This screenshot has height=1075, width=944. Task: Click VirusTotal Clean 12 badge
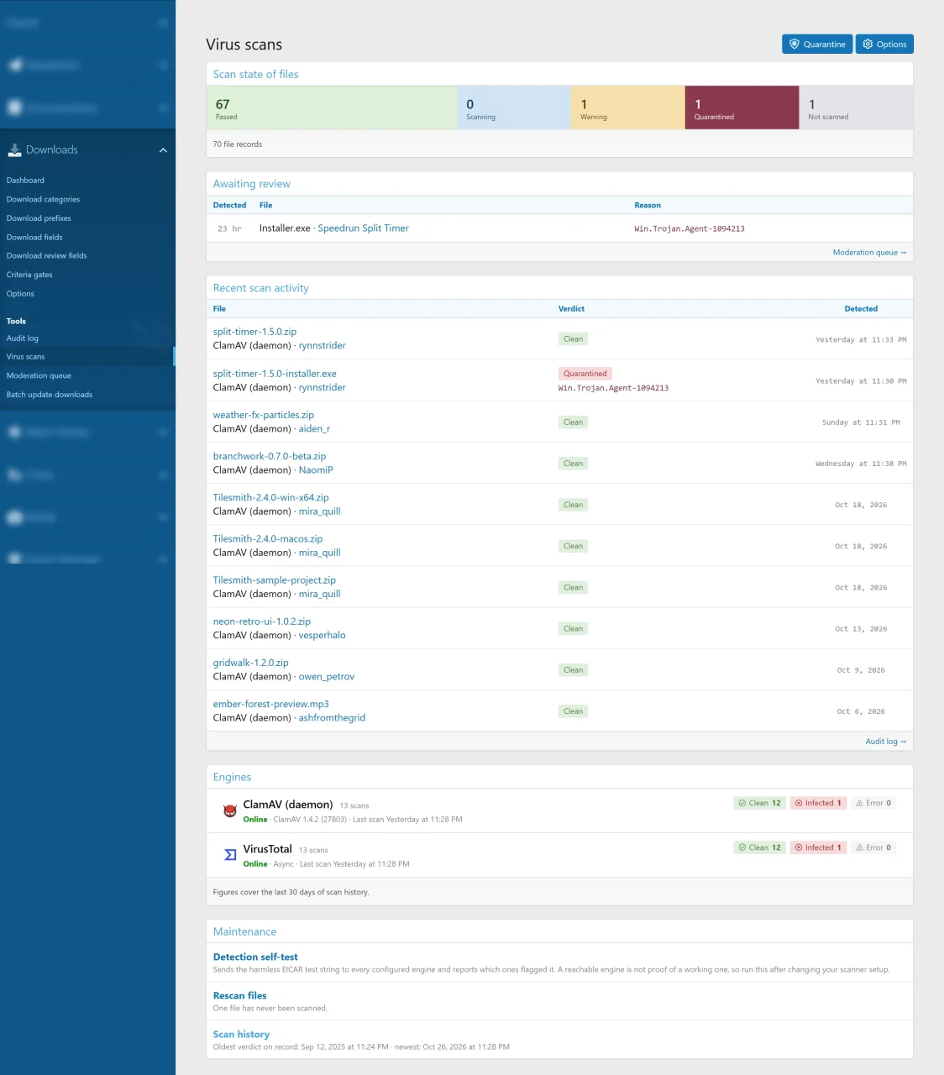(x=759, y=847)
